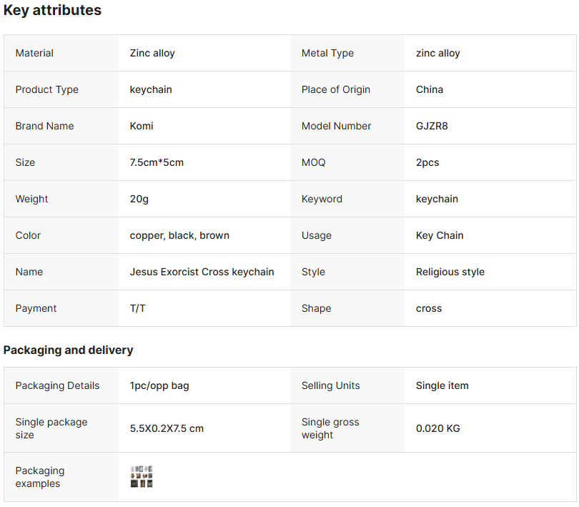Screen dimensions: 579x507
Task: Click the Key attributes heading
Action: [x=52, y=10]
